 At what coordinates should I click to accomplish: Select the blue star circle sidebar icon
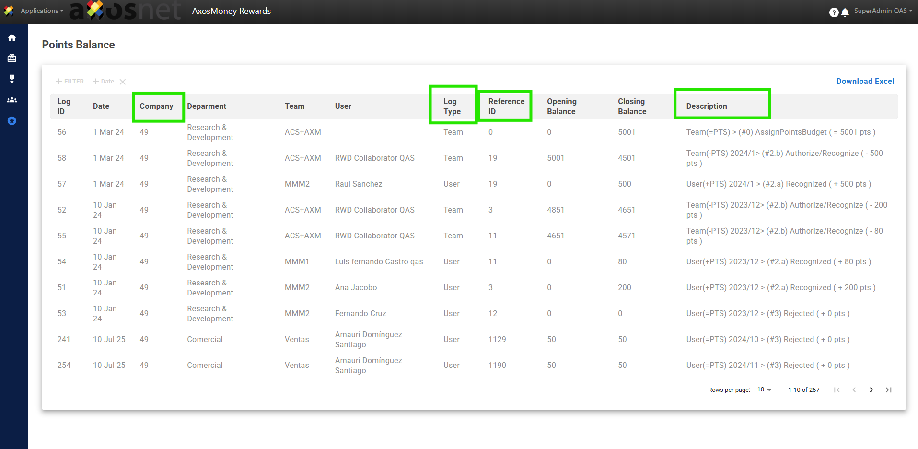click(12, 121)
